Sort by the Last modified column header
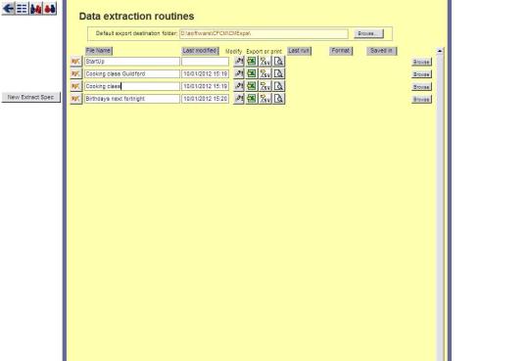 click(200, 51)
